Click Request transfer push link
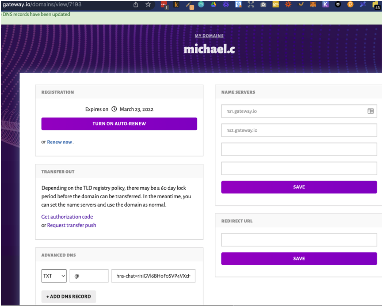 coord(71,225)
